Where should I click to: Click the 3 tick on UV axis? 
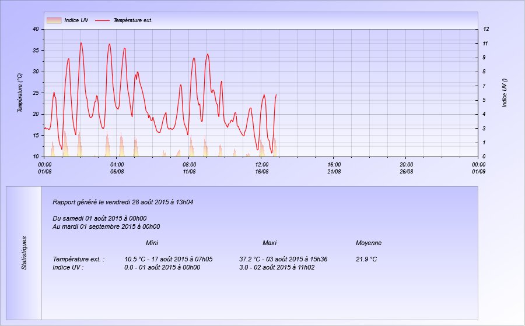pos(484,128)
